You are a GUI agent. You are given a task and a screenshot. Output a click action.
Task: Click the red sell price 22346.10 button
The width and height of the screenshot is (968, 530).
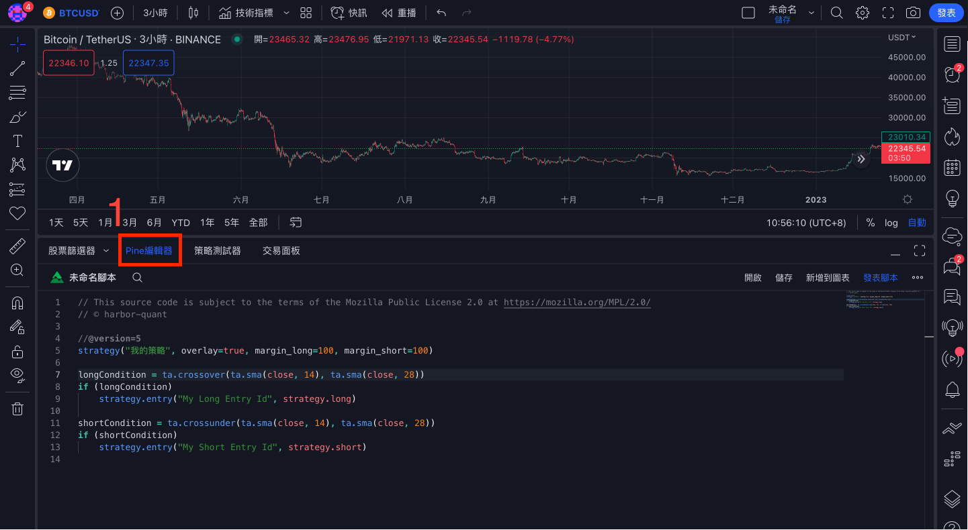point(69,63)
